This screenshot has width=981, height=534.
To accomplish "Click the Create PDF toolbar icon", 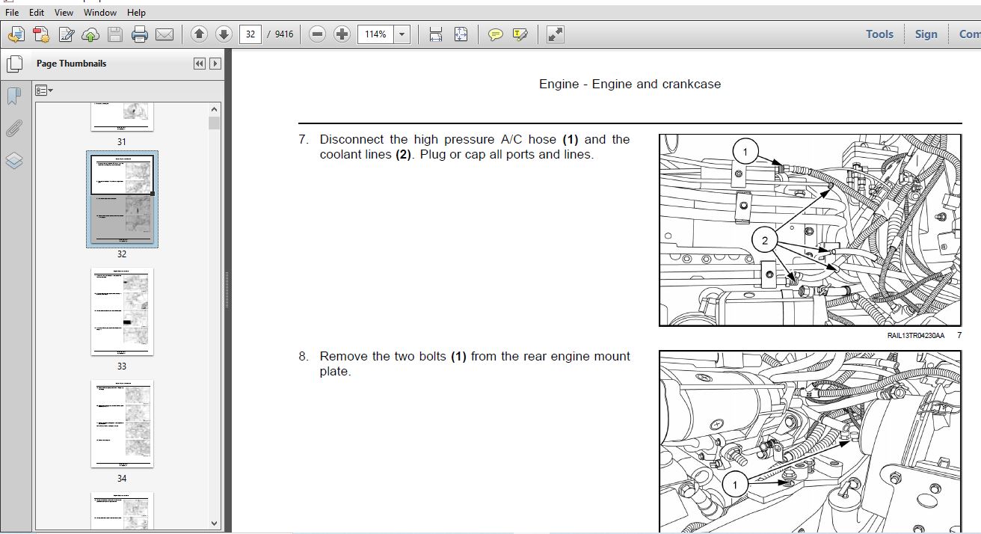I will click(40, 34).
